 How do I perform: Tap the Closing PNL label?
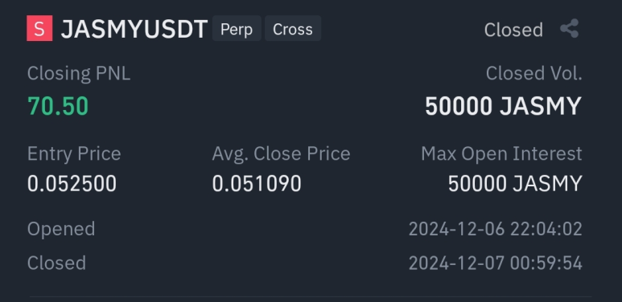79,74
